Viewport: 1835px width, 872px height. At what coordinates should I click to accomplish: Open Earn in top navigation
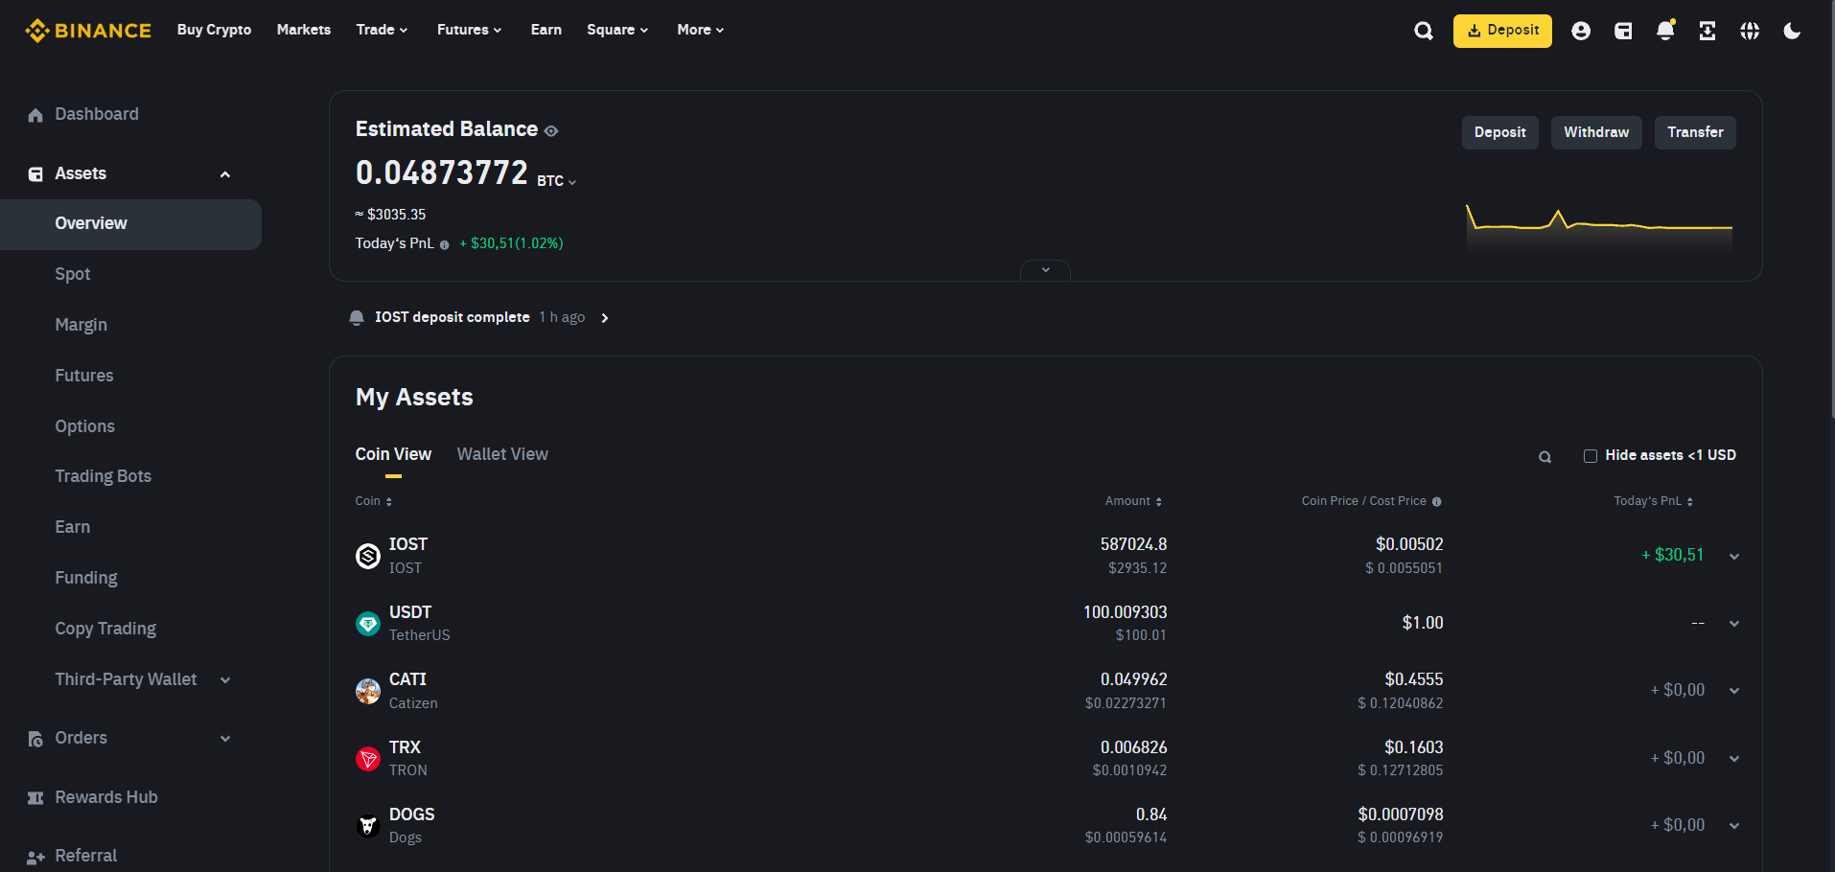click(x=546, y=30)
